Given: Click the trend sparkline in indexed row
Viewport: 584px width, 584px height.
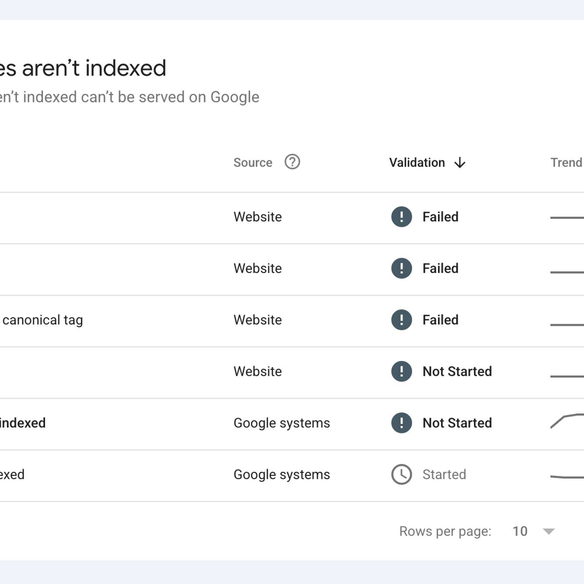Looking at the screenshot, I should 567,421.
